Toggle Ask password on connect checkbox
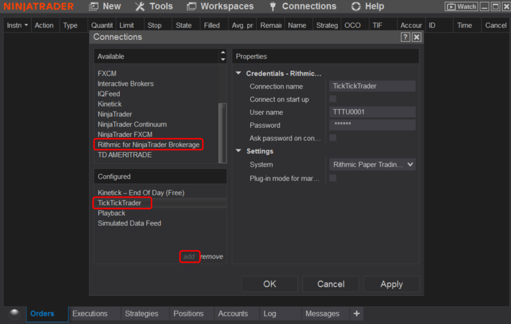The image size is (511, 324). (x=333, y=138)
